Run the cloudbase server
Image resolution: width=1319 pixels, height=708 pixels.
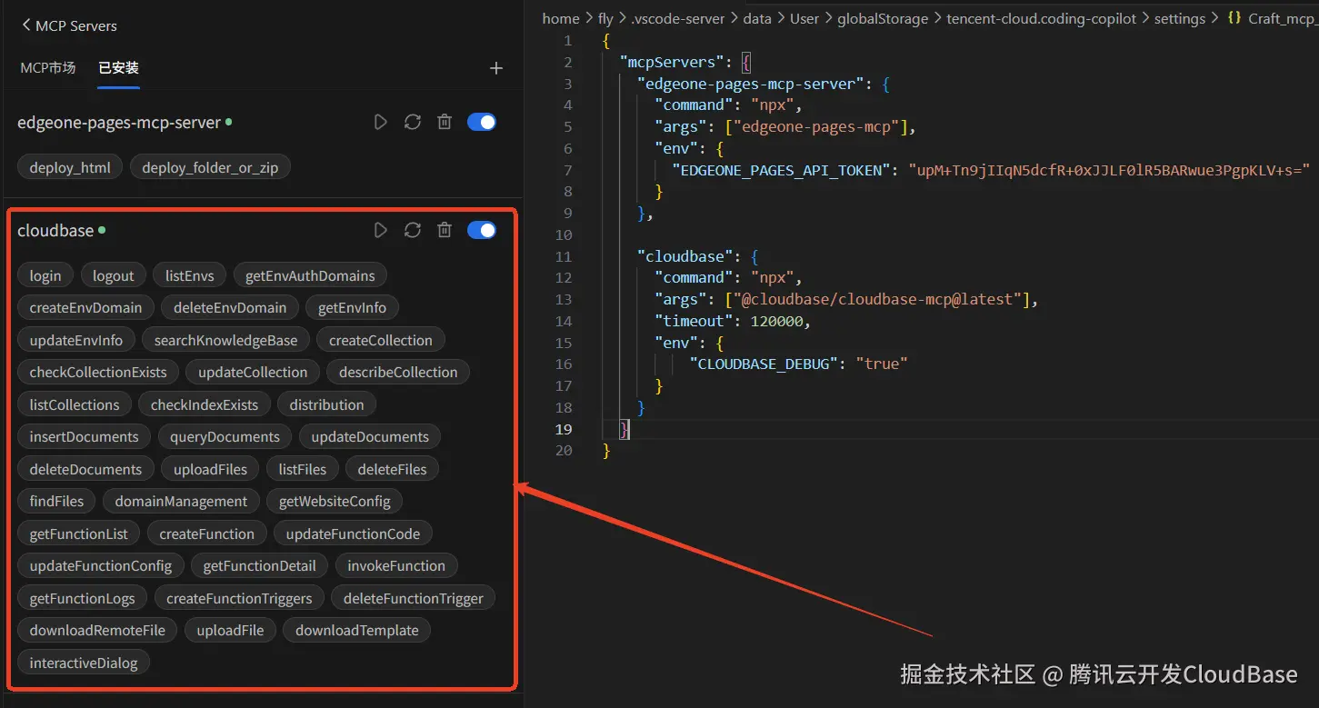tap(380, 230)
